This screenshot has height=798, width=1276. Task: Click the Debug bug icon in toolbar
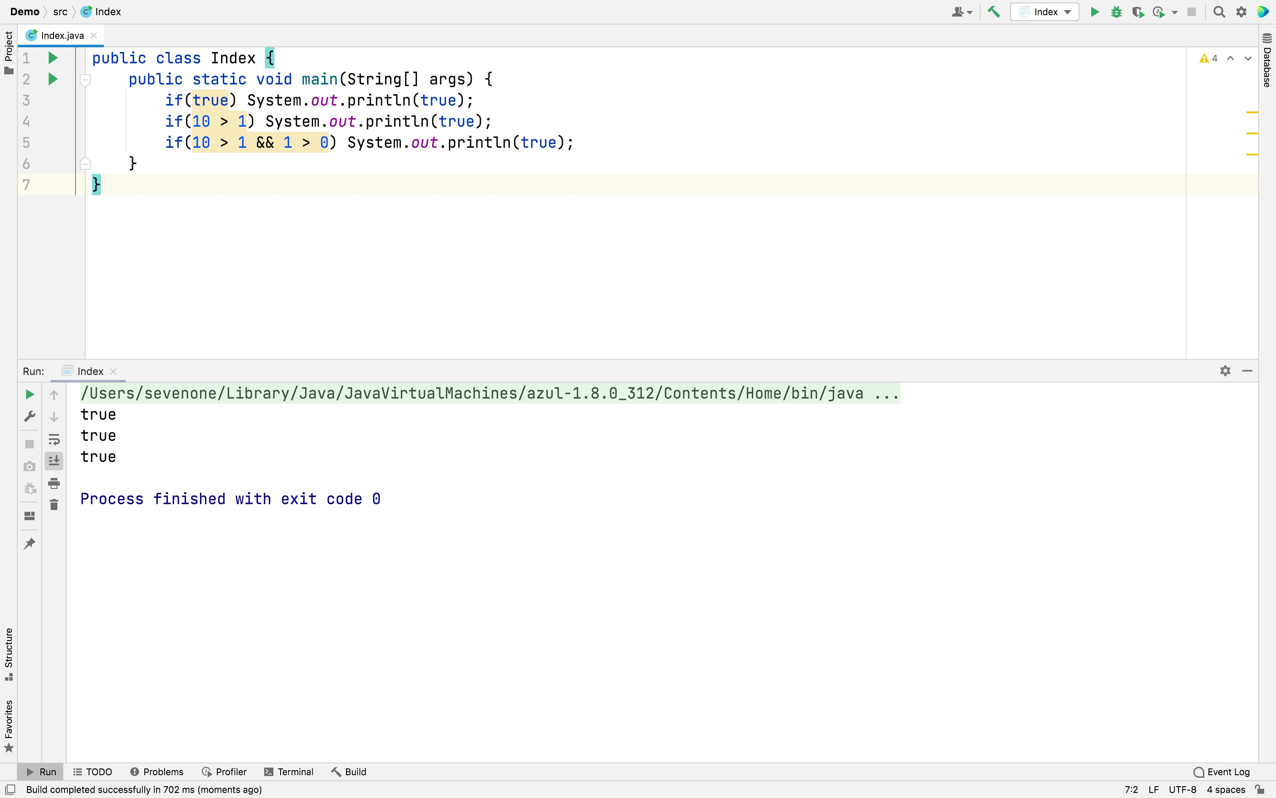click(1116, 12)
